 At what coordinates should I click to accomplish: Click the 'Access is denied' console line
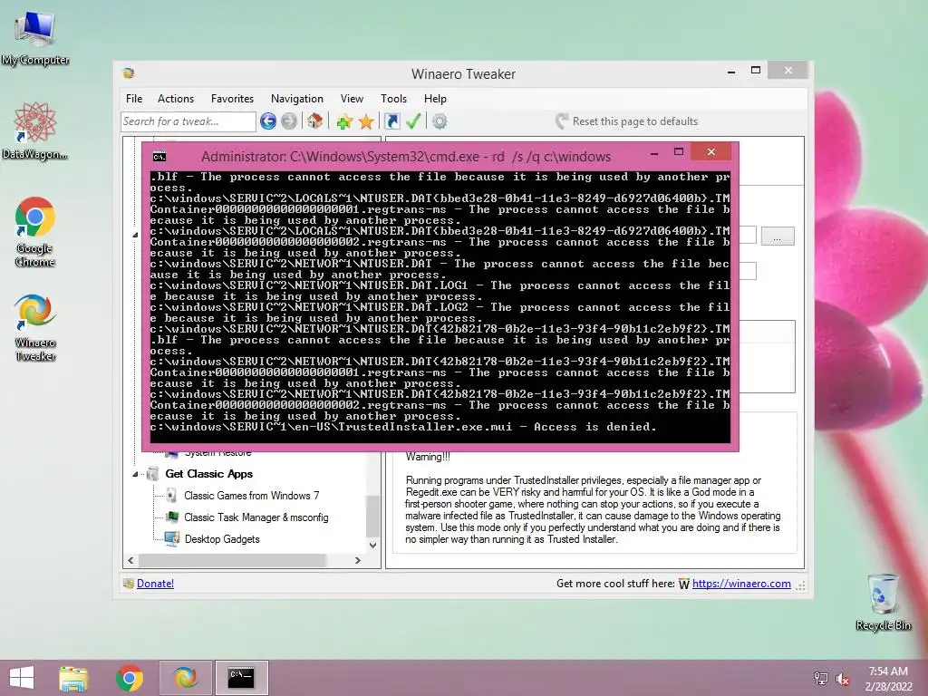tap(403, 427)
